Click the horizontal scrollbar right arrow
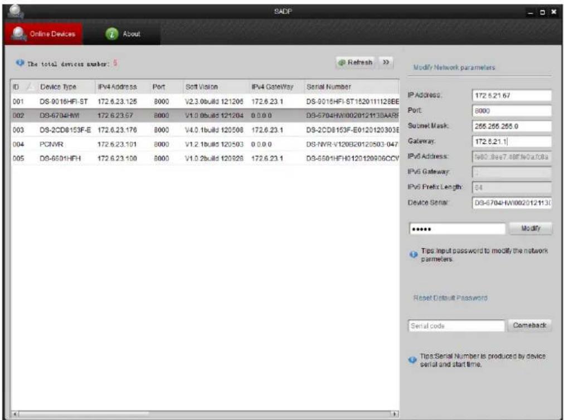 395,414
